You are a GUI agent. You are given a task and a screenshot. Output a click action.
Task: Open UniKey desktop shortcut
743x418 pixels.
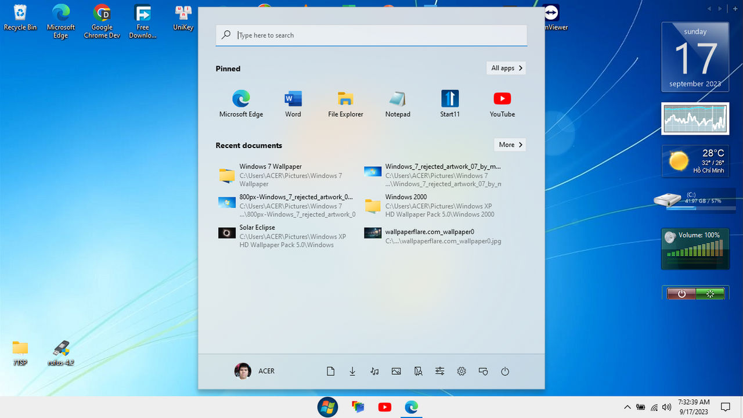pyautogui.click(x=183, y=17)
